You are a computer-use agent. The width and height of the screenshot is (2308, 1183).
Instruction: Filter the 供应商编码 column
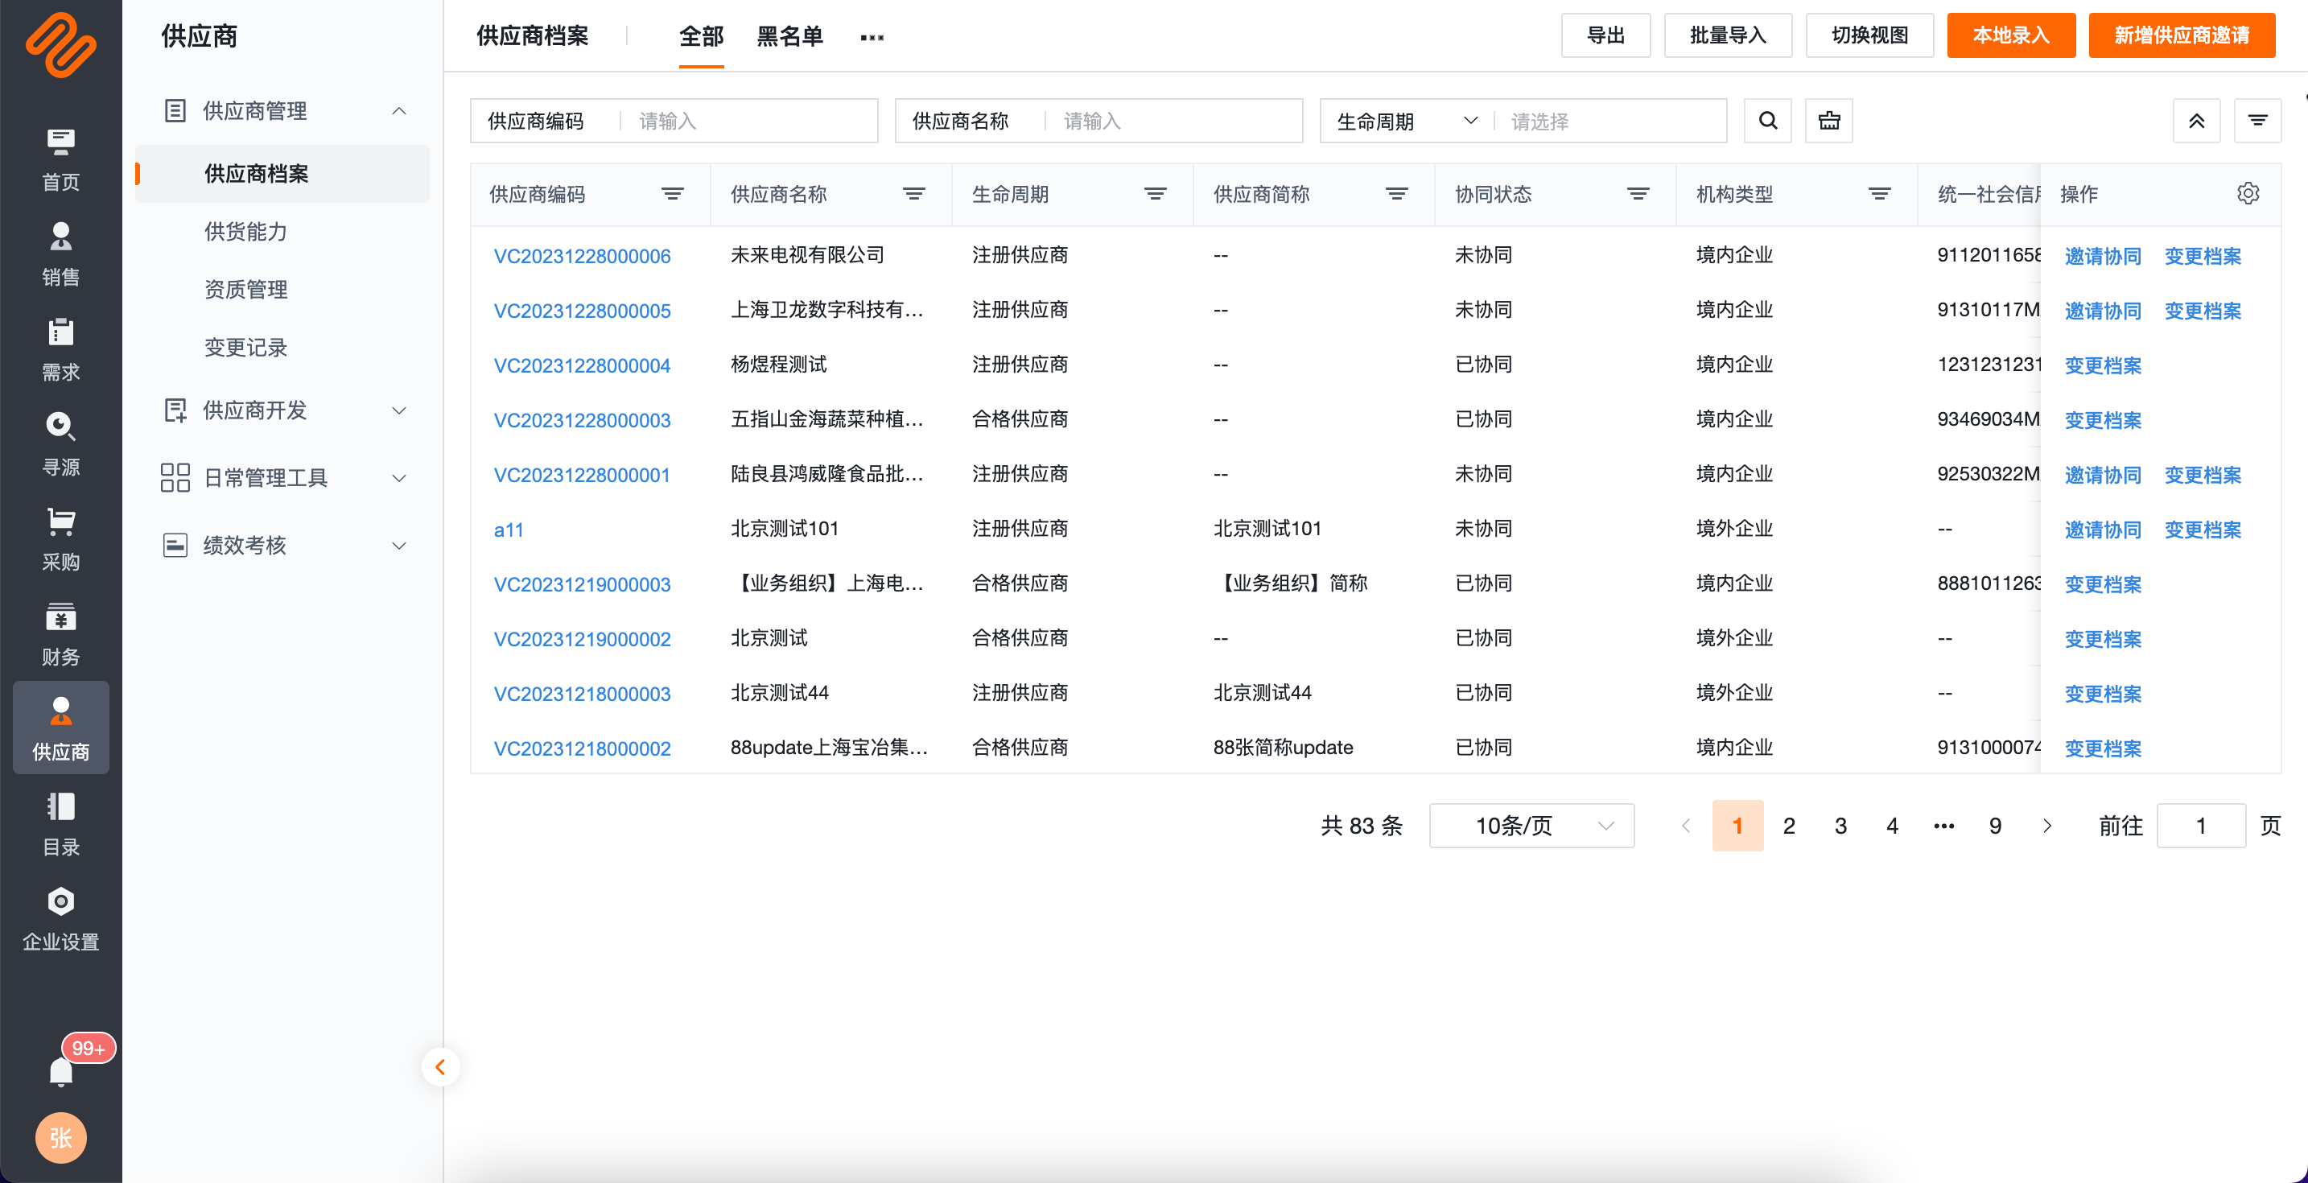tap(672, 194)
